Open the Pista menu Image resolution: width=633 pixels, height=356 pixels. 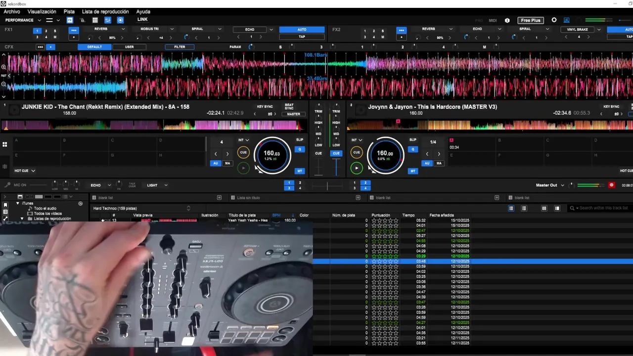click(x=69, y=11)
